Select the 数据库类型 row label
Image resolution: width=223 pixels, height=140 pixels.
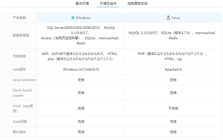(x=21, y=36)
